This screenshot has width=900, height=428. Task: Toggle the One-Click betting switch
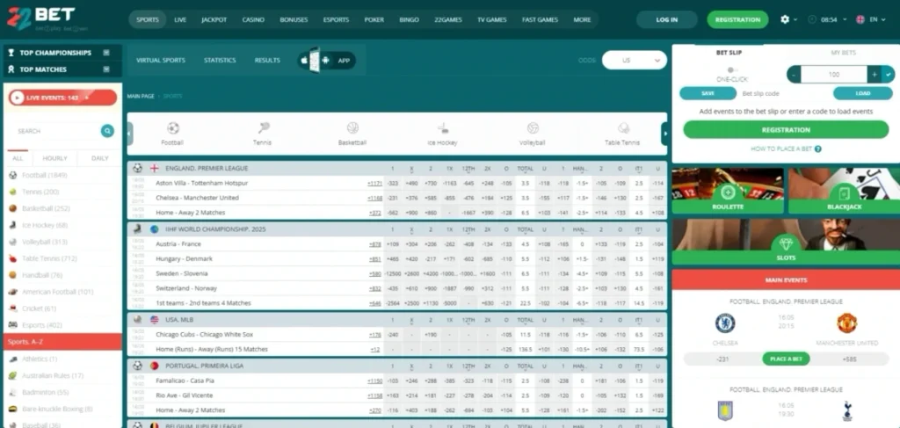[732, 70]
